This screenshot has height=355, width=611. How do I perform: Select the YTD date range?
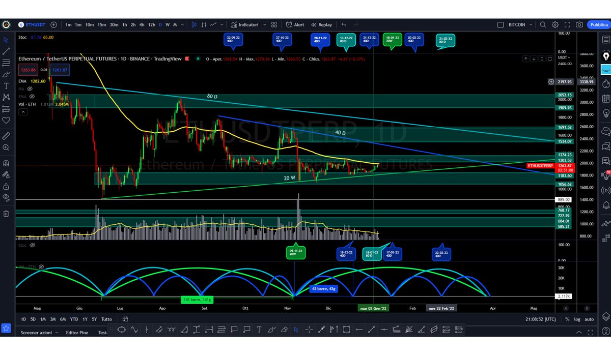click(x=74, y=319)
